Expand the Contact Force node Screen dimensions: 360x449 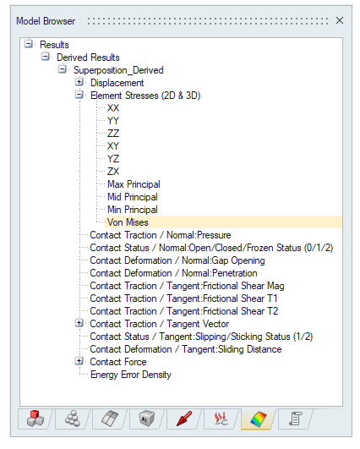(79, 361)
